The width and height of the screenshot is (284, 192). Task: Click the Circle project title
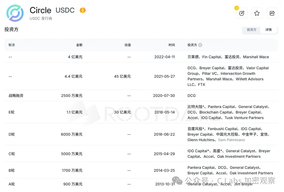41,10
